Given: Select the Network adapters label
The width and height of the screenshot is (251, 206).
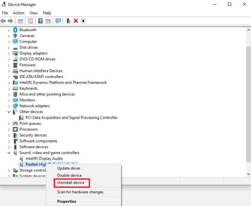Looking at the screenshot, I should pos(35,106).
